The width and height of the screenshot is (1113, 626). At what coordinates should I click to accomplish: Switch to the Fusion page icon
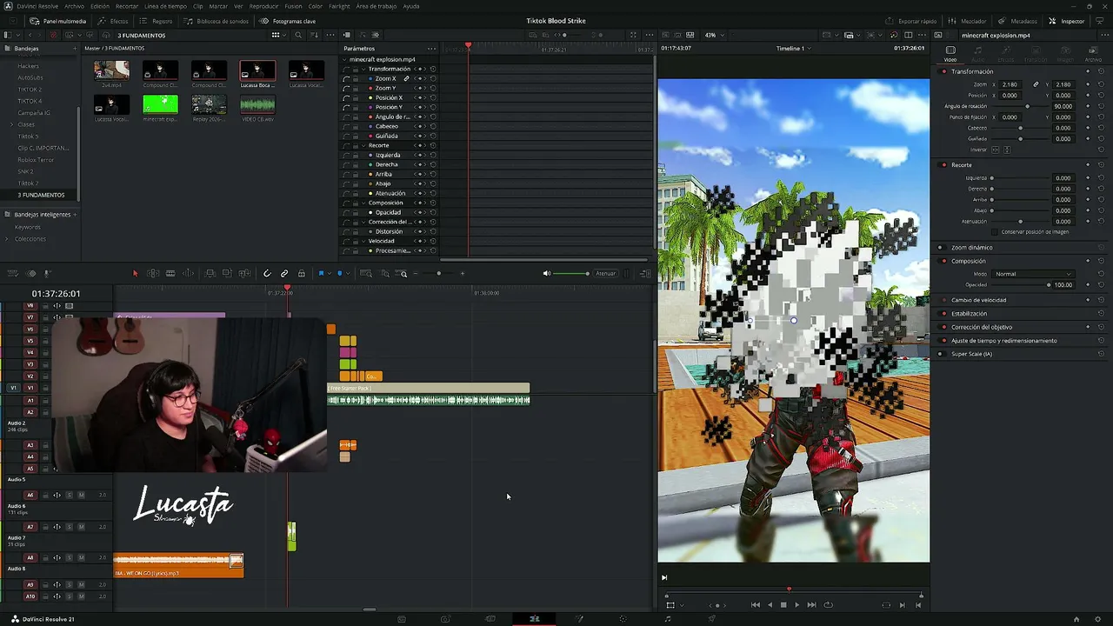579,619
